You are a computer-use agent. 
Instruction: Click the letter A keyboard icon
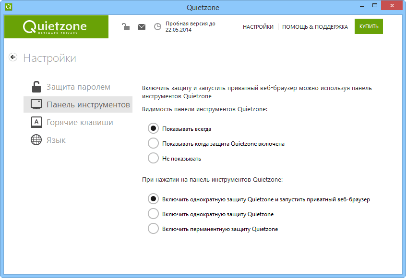point(36,122)
